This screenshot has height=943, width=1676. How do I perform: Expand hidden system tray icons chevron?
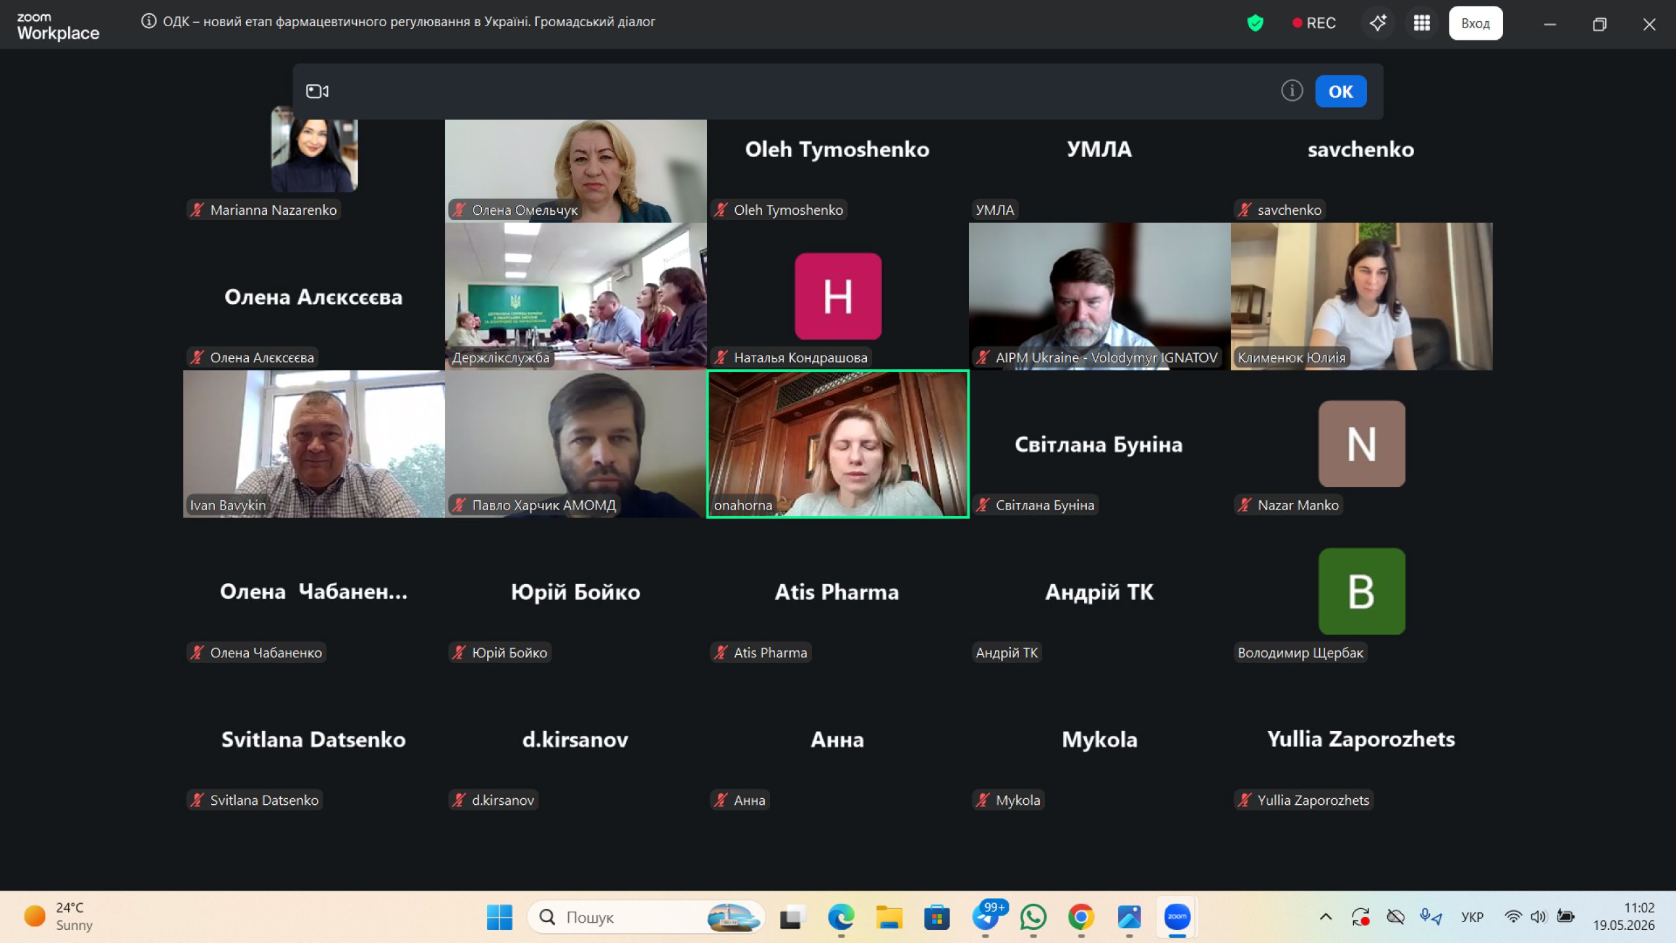coord(1326,917)
